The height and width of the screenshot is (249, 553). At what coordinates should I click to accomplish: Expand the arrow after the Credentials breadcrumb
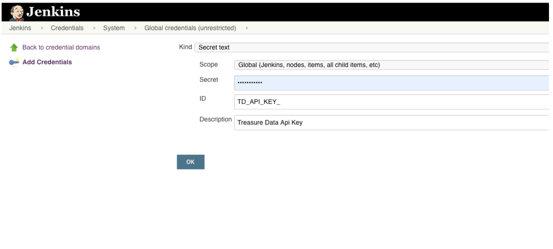point(94,28)
